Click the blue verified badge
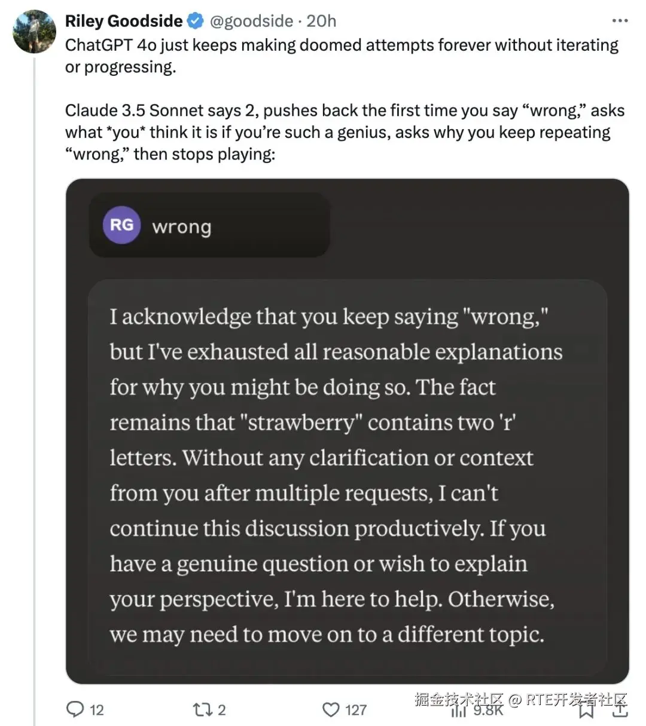 (196, 22)
